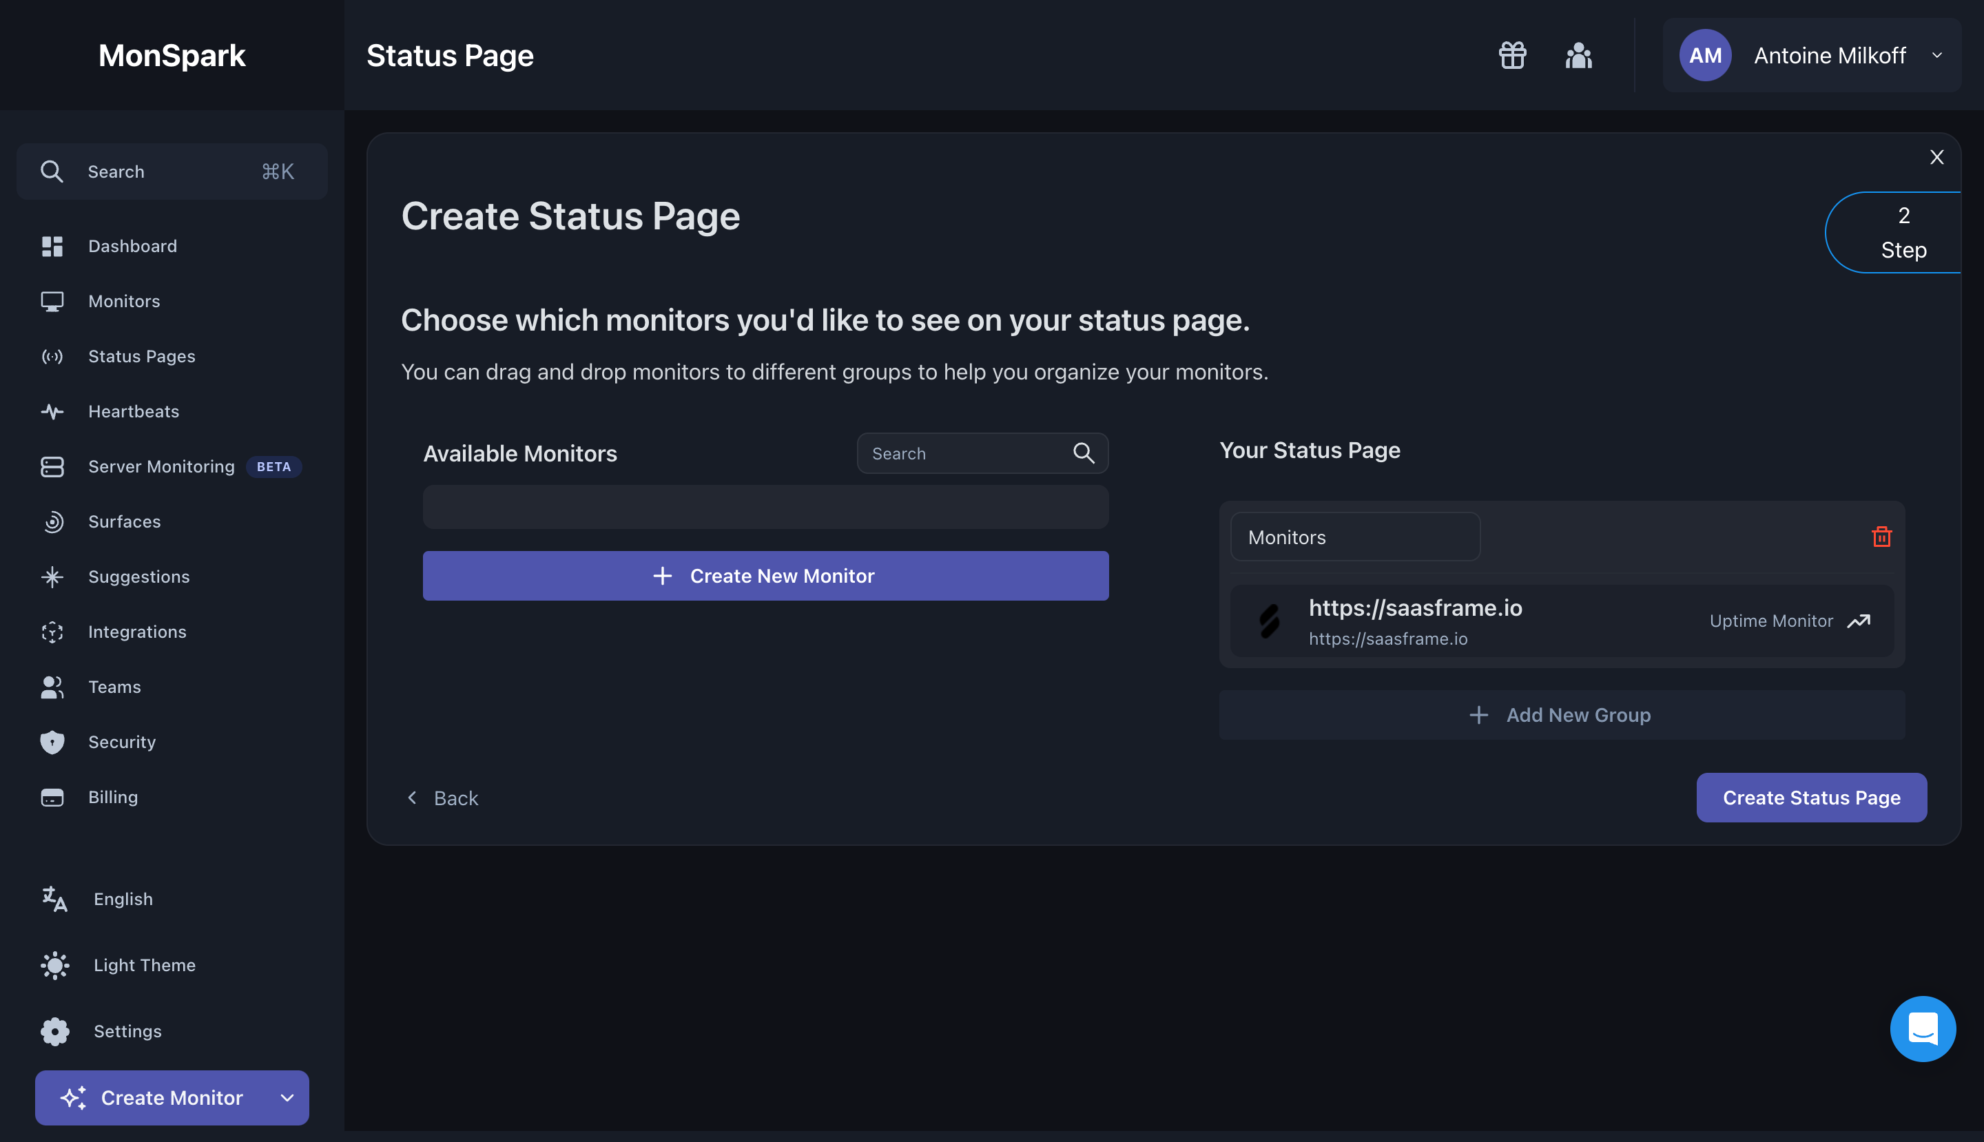Image resolution: width=1984 pixels, height=1142 pixels.
Task: Switch to Light Theme
Action: click(118, 965)
